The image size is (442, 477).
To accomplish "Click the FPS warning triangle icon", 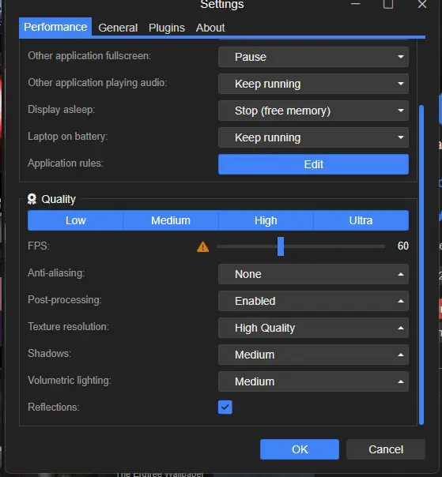I will pos(202,246).
